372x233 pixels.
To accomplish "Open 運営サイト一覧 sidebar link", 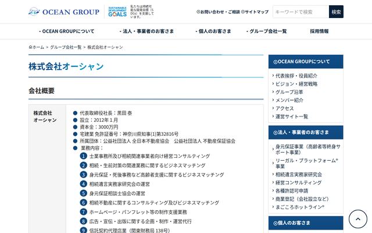I will pyautogui.click(x=292, y=116).
